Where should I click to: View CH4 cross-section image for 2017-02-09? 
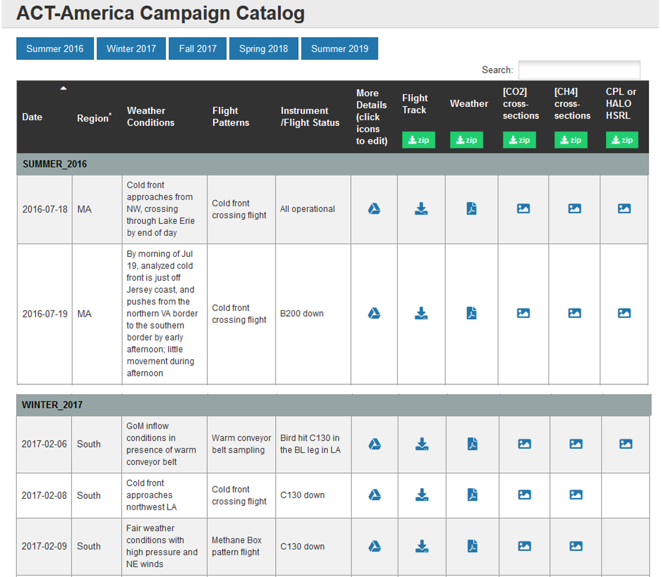click(x=576, y=546)
